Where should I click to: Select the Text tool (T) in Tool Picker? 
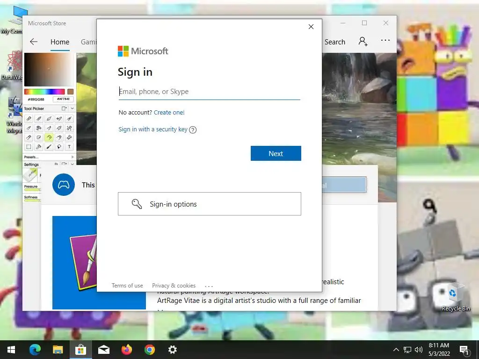69,147
